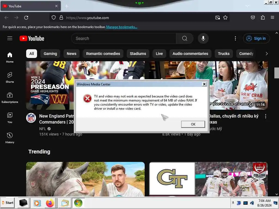Select the All filter chip
Image resolution: width=279 pixels, height=209 pixels.
coord(32,54)
